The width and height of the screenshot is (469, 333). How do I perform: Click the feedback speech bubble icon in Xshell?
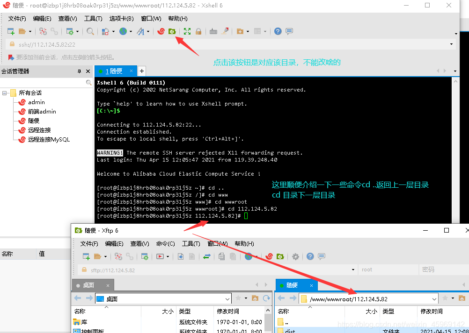(x=289, y=31)
